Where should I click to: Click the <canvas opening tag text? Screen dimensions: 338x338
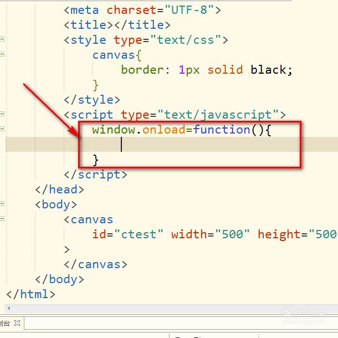(89, 219)
